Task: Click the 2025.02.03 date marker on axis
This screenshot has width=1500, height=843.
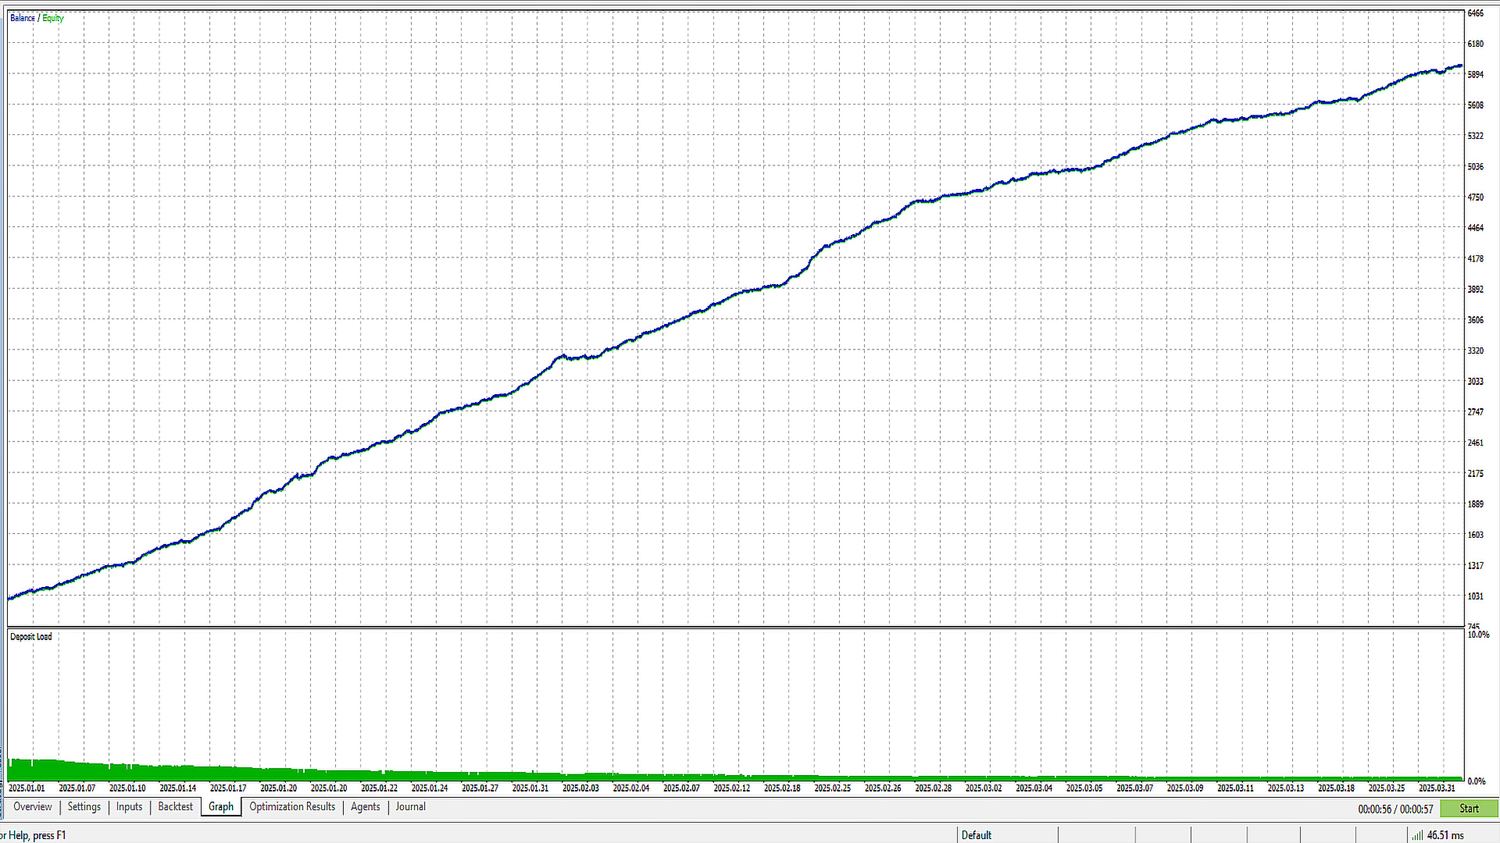Action: pyautogui.click(x=580, y=788)
